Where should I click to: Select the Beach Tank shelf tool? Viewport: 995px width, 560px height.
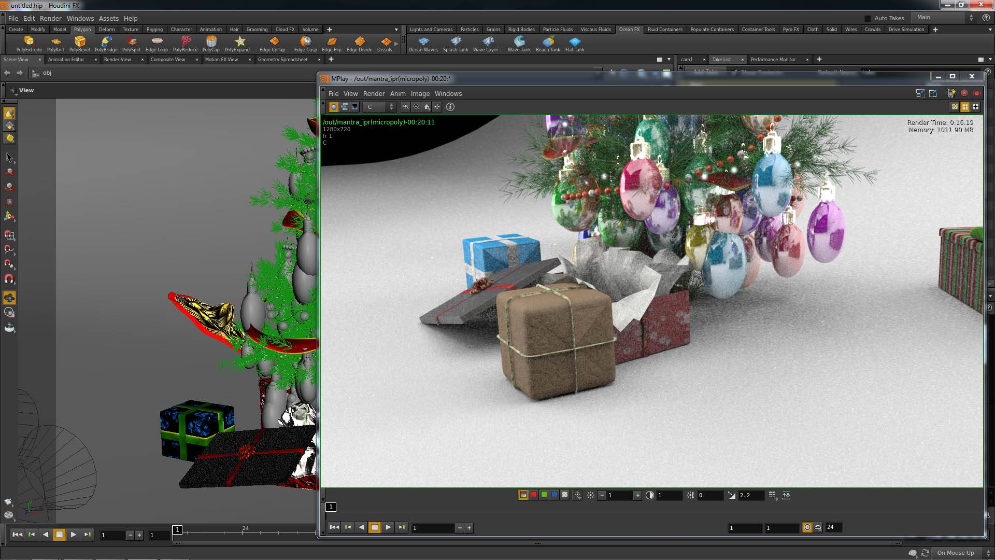(548, 44)
